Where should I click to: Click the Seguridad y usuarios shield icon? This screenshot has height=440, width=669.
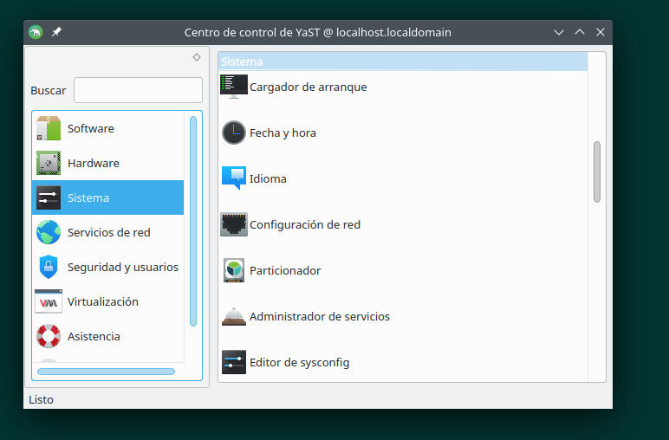(x=49, y=267)
